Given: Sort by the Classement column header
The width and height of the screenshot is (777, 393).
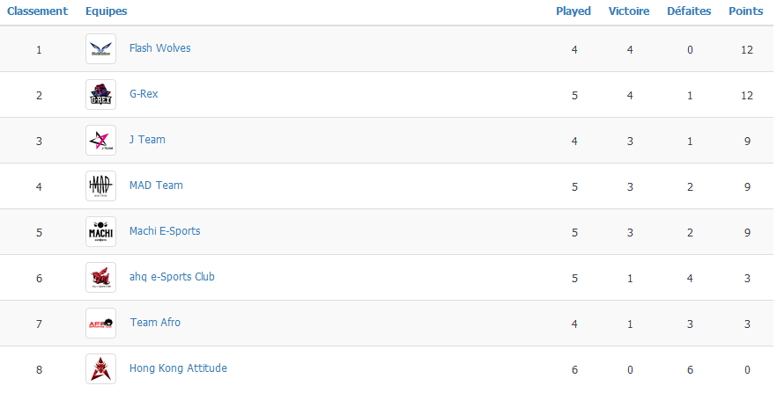Looking at the screenshot, I should 37,11.
